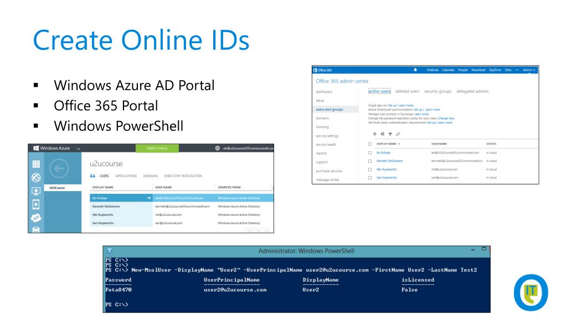Go to dashboard in Office 365 sidebar
The width and height of the screenshot is (567, 318).
(x=323, y=92)
